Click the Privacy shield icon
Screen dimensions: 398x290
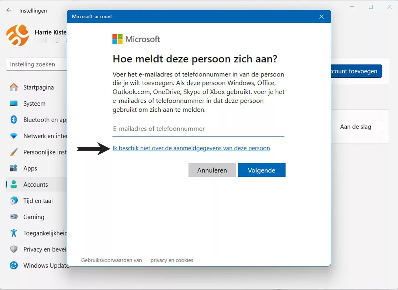[x=14, y=249]
